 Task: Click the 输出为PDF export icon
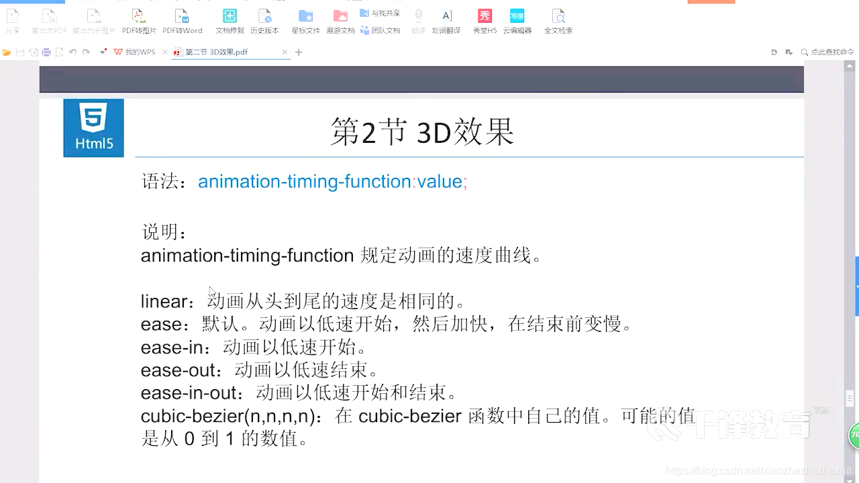[50, 21]
